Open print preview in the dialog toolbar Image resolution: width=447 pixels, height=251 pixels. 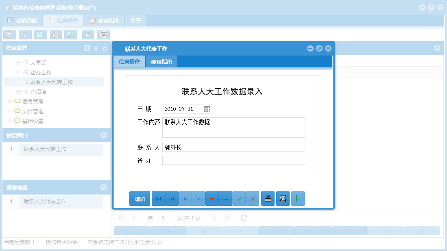(x=283, y=198)
